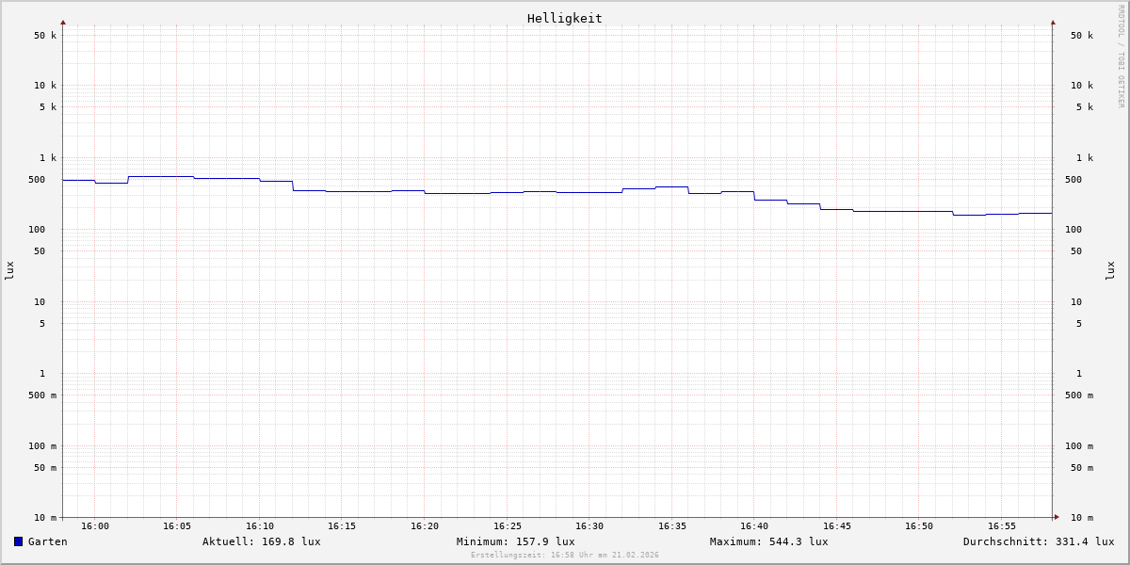Click the 'lux' unit label on the left axis
This screenshot has width=1130, height=565.
(9, 270)
